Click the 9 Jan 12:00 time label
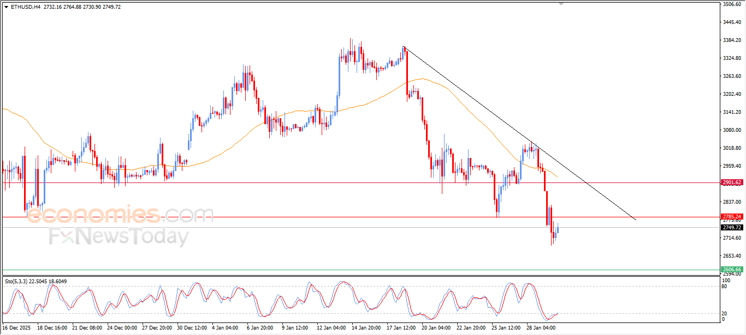Image resolution: width=746 pixels, height=335 pixels. [295, 328]
